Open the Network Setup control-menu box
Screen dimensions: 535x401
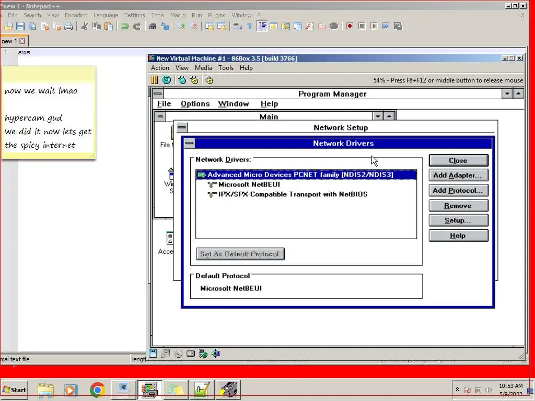(x=182, y=127)
